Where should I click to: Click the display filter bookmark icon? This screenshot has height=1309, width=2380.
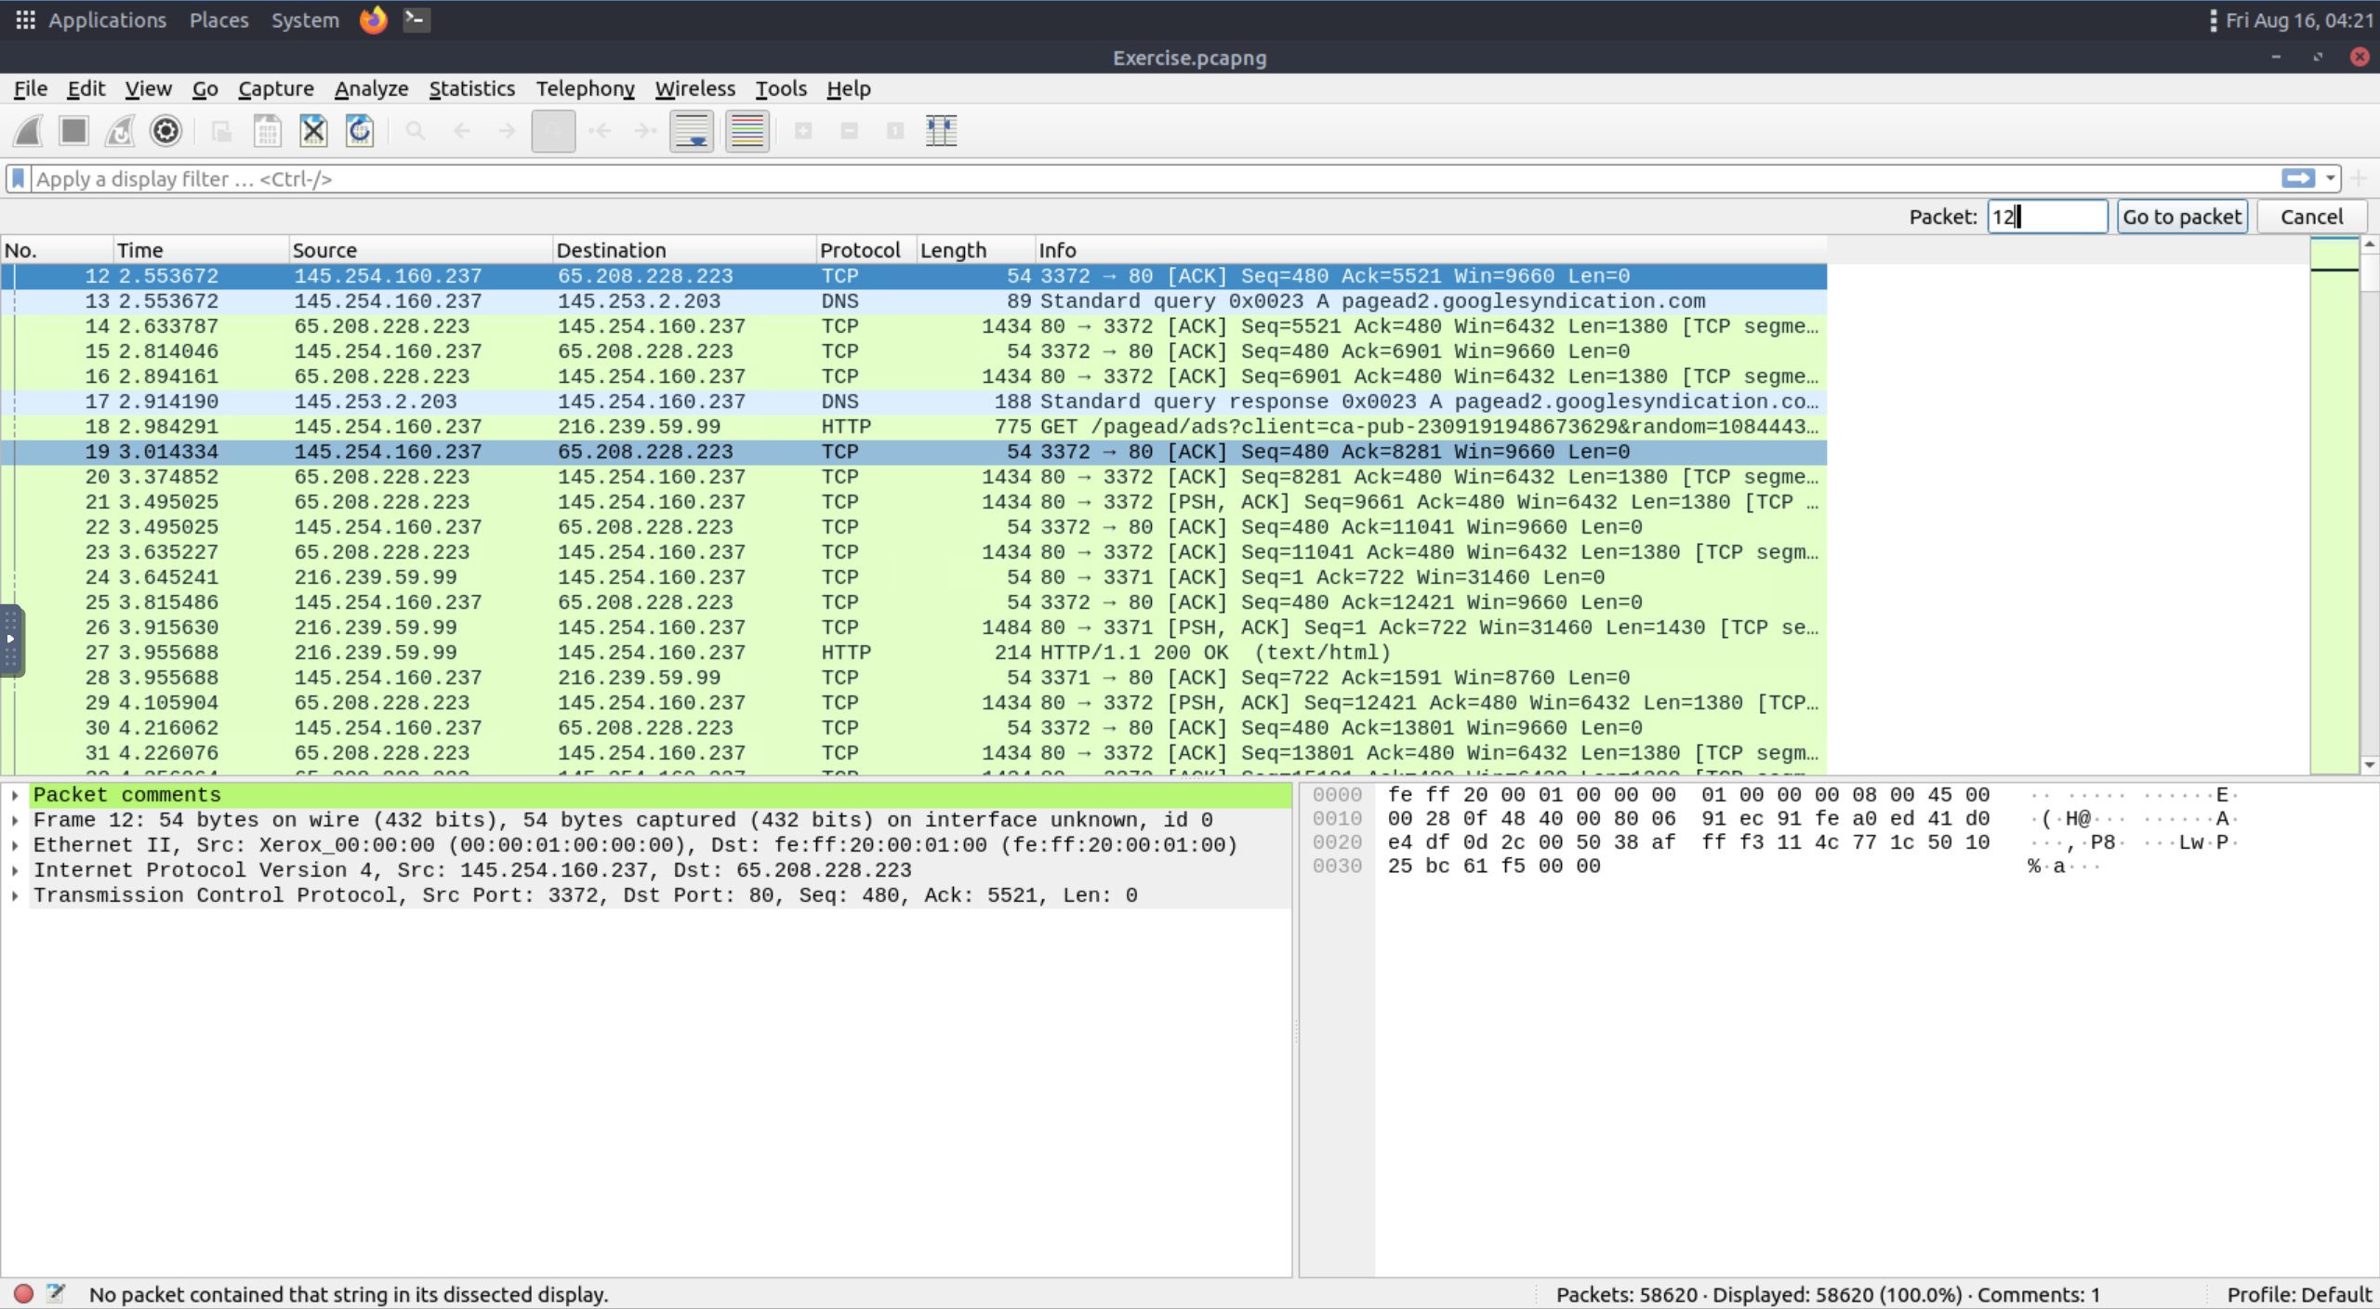tap(18, 178)
